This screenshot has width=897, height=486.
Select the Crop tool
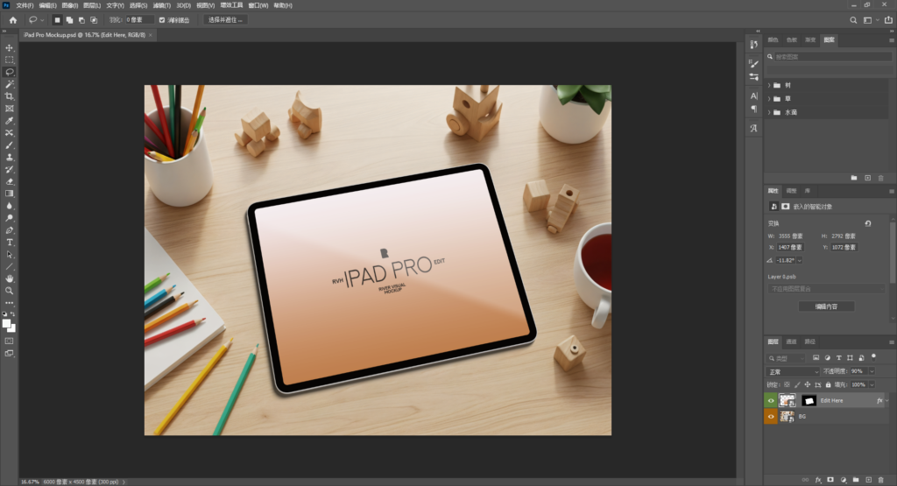9,96
